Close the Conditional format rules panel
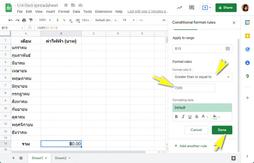The height and width of the screenshot is (163, 254). click(234, 23)
